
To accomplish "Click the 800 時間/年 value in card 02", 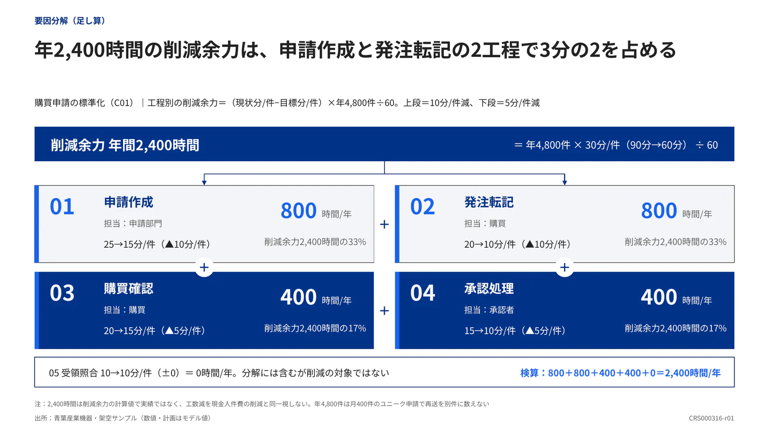I will pyautogui.click(x=676, y=211).
